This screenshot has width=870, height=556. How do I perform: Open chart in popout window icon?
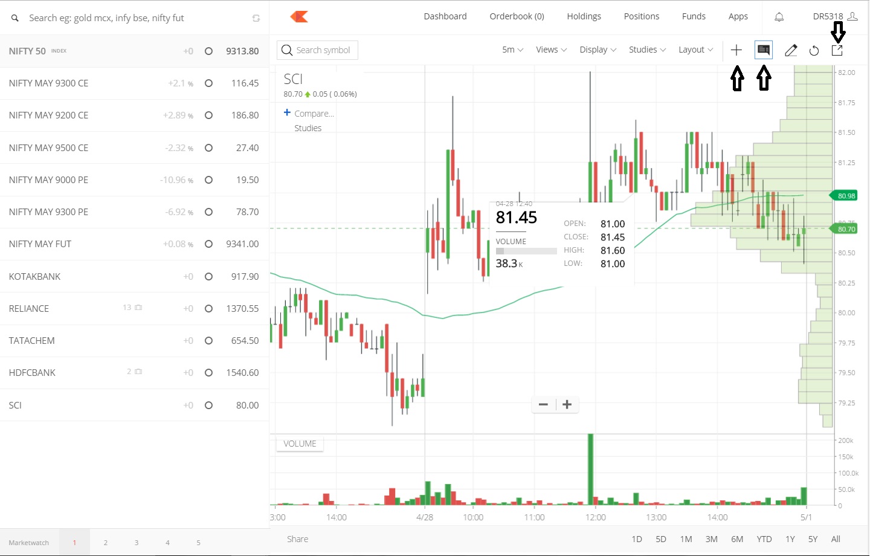click(x=837, y=51)
